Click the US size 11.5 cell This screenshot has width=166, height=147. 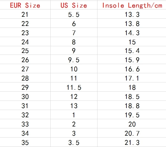(x=74, y=87)
